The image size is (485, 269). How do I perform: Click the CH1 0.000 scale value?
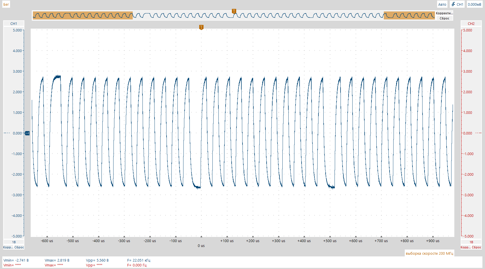(17, 133)
